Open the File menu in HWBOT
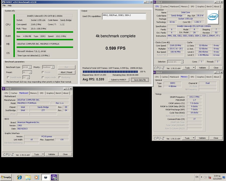The height and width of the screenshot is (181, 226). pyautogui.click(x=4, y=6)
